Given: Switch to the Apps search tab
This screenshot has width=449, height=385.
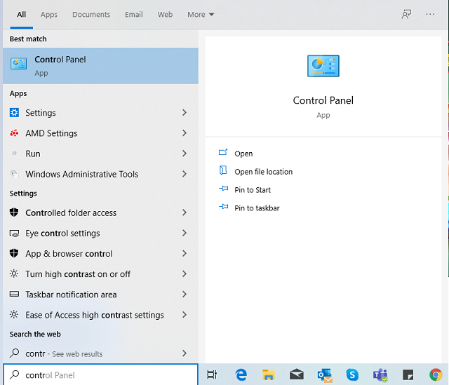Looking at the screenshot, I should (49, 14).
